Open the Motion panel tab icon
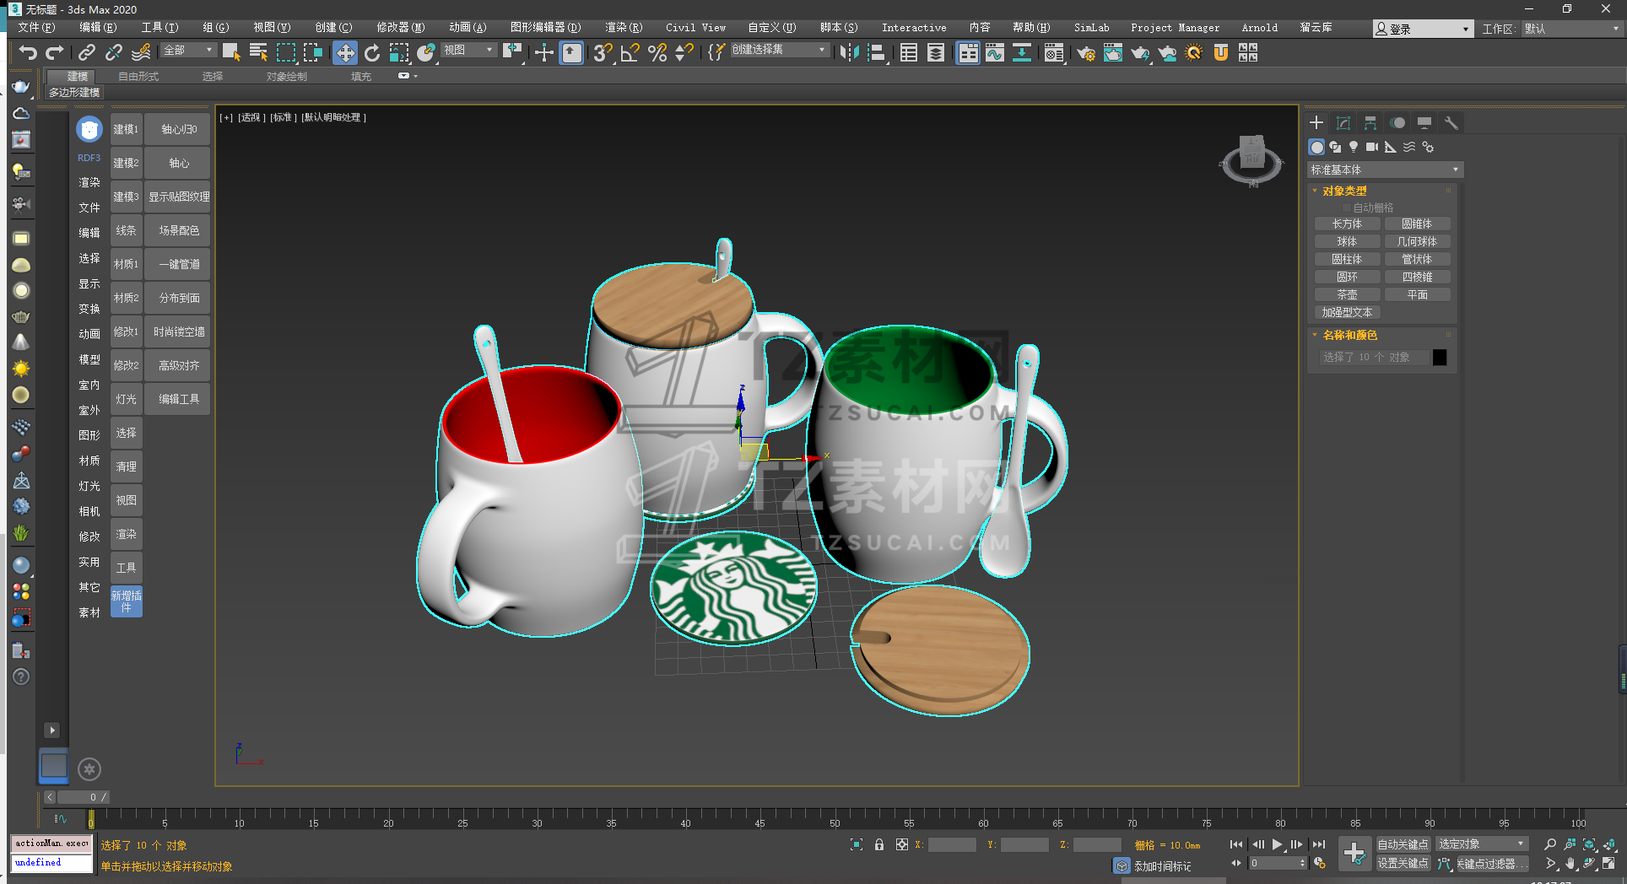The image size is (1627, 884). (x=1397, y=123)
